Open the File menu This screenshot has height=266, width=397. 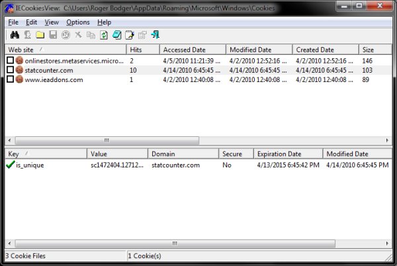click(x=13, y=22)
